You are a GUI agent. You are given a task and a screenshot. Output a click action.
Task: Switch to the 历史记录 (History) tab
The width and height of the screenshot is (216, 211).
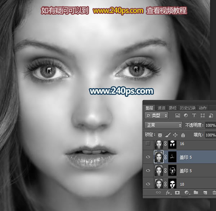click(188, 108)
